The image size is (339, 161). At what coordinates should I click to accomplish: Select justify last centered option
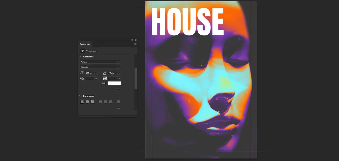pos(105,102)
